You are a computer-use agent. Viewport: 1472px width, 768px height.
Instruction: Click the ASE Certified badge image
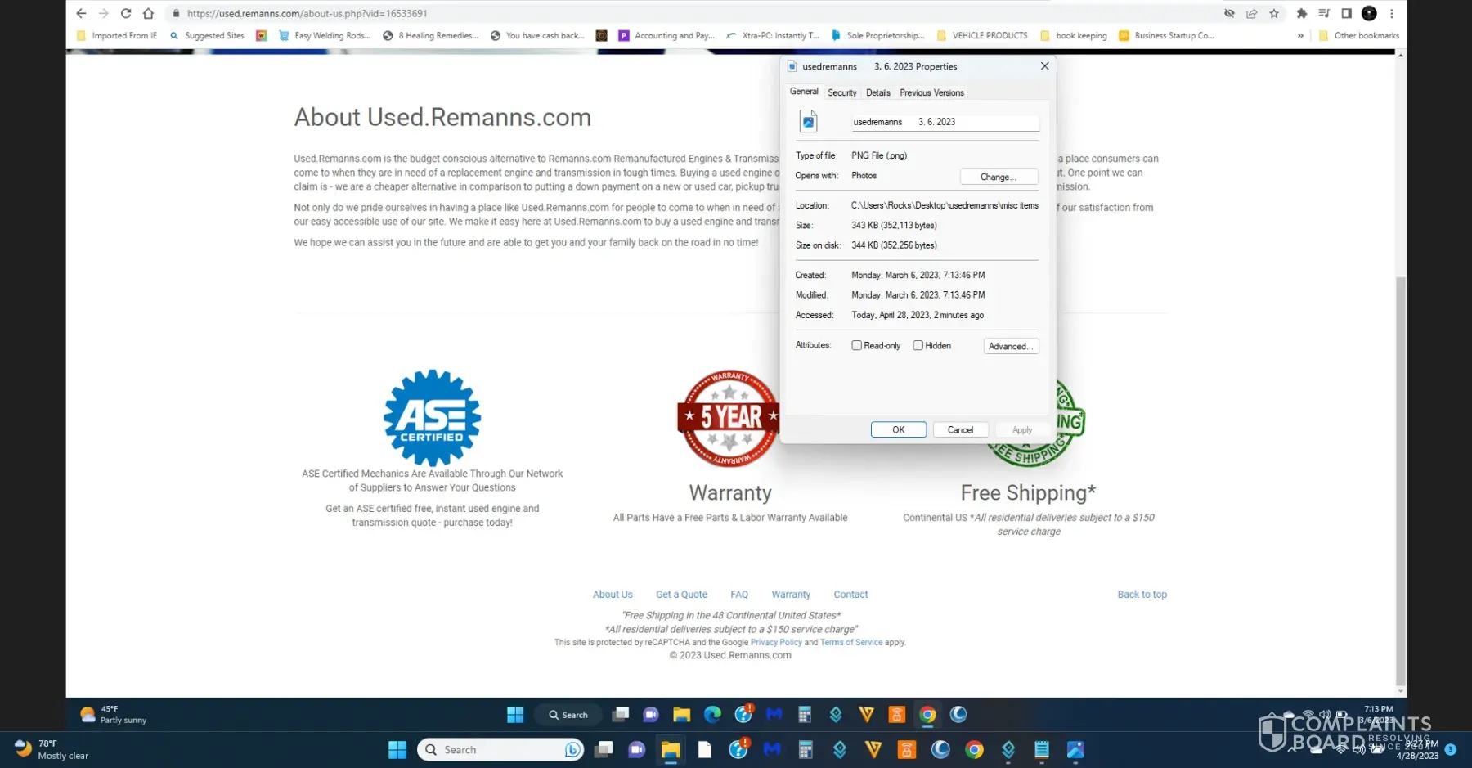click(x=432, y=418)
